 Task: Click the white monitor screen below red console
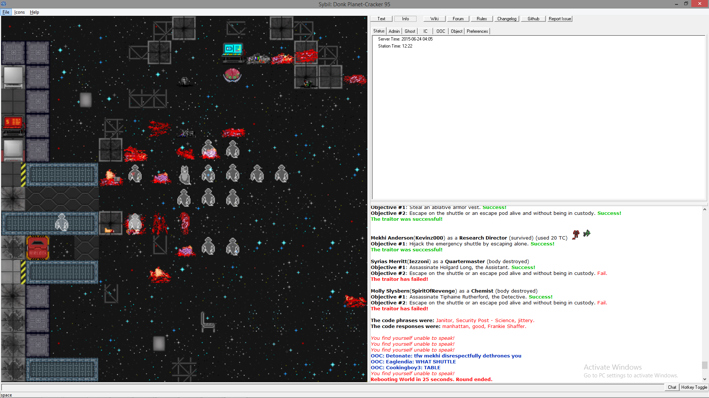13,150
